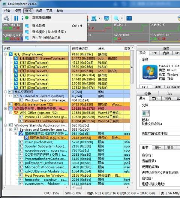Viewport: 180px width, 198px height.
Task: Click the stisvc (svchost.exe) process icon
Action: pyautogui.click(x=21, y=142)
